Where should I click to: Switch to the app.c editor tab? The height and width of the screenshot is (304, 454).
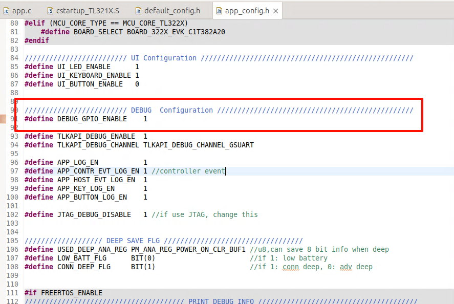pyautogui.click(x=21, y=10)
